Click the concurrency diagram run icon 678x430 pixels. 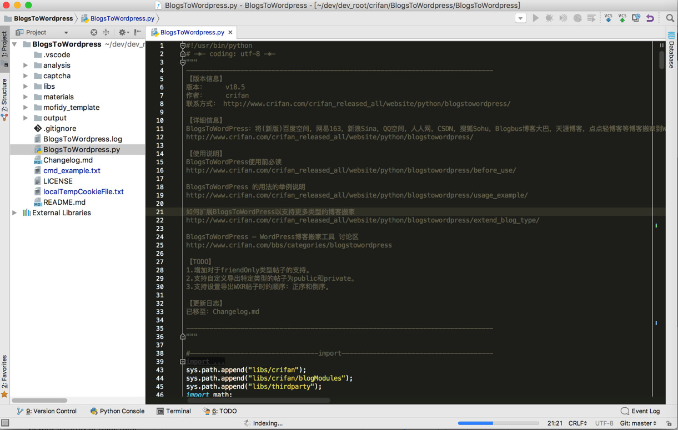tap(591, 18)
